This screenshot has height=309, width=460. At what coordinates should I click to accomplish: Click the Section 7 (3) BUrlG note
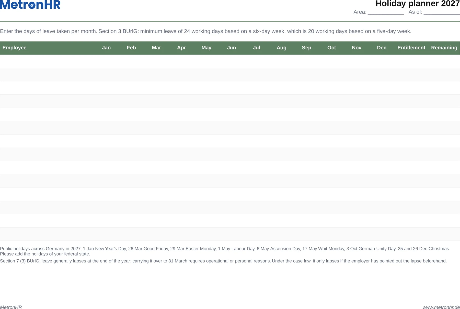(x=223, y=261)
